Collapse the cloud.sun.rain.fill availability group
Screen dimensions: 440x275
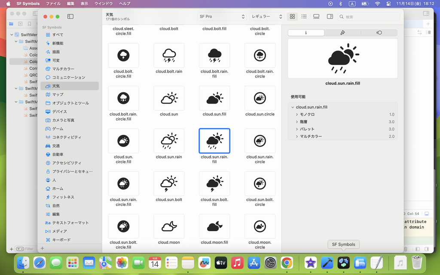(x=293, y=107)
